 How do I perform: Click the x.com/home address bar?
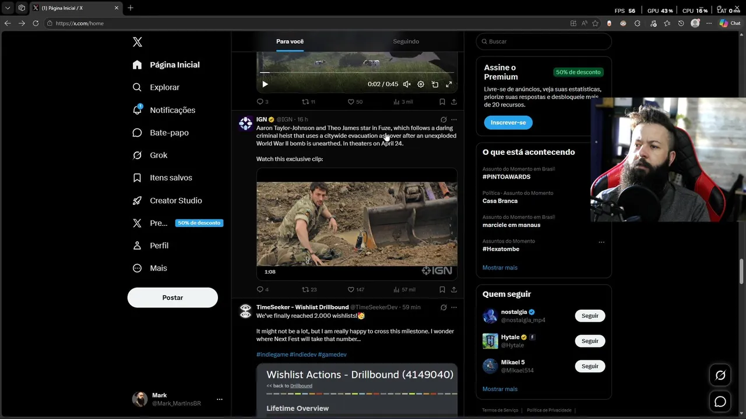coord(303,23)
